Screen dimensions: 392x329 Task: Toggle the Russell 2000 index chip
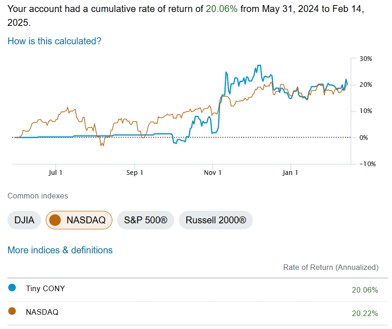[x=216, y=220]
